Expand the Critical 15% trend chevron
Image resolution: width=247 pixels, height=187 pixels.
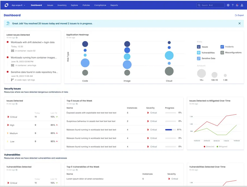point(57,117)
